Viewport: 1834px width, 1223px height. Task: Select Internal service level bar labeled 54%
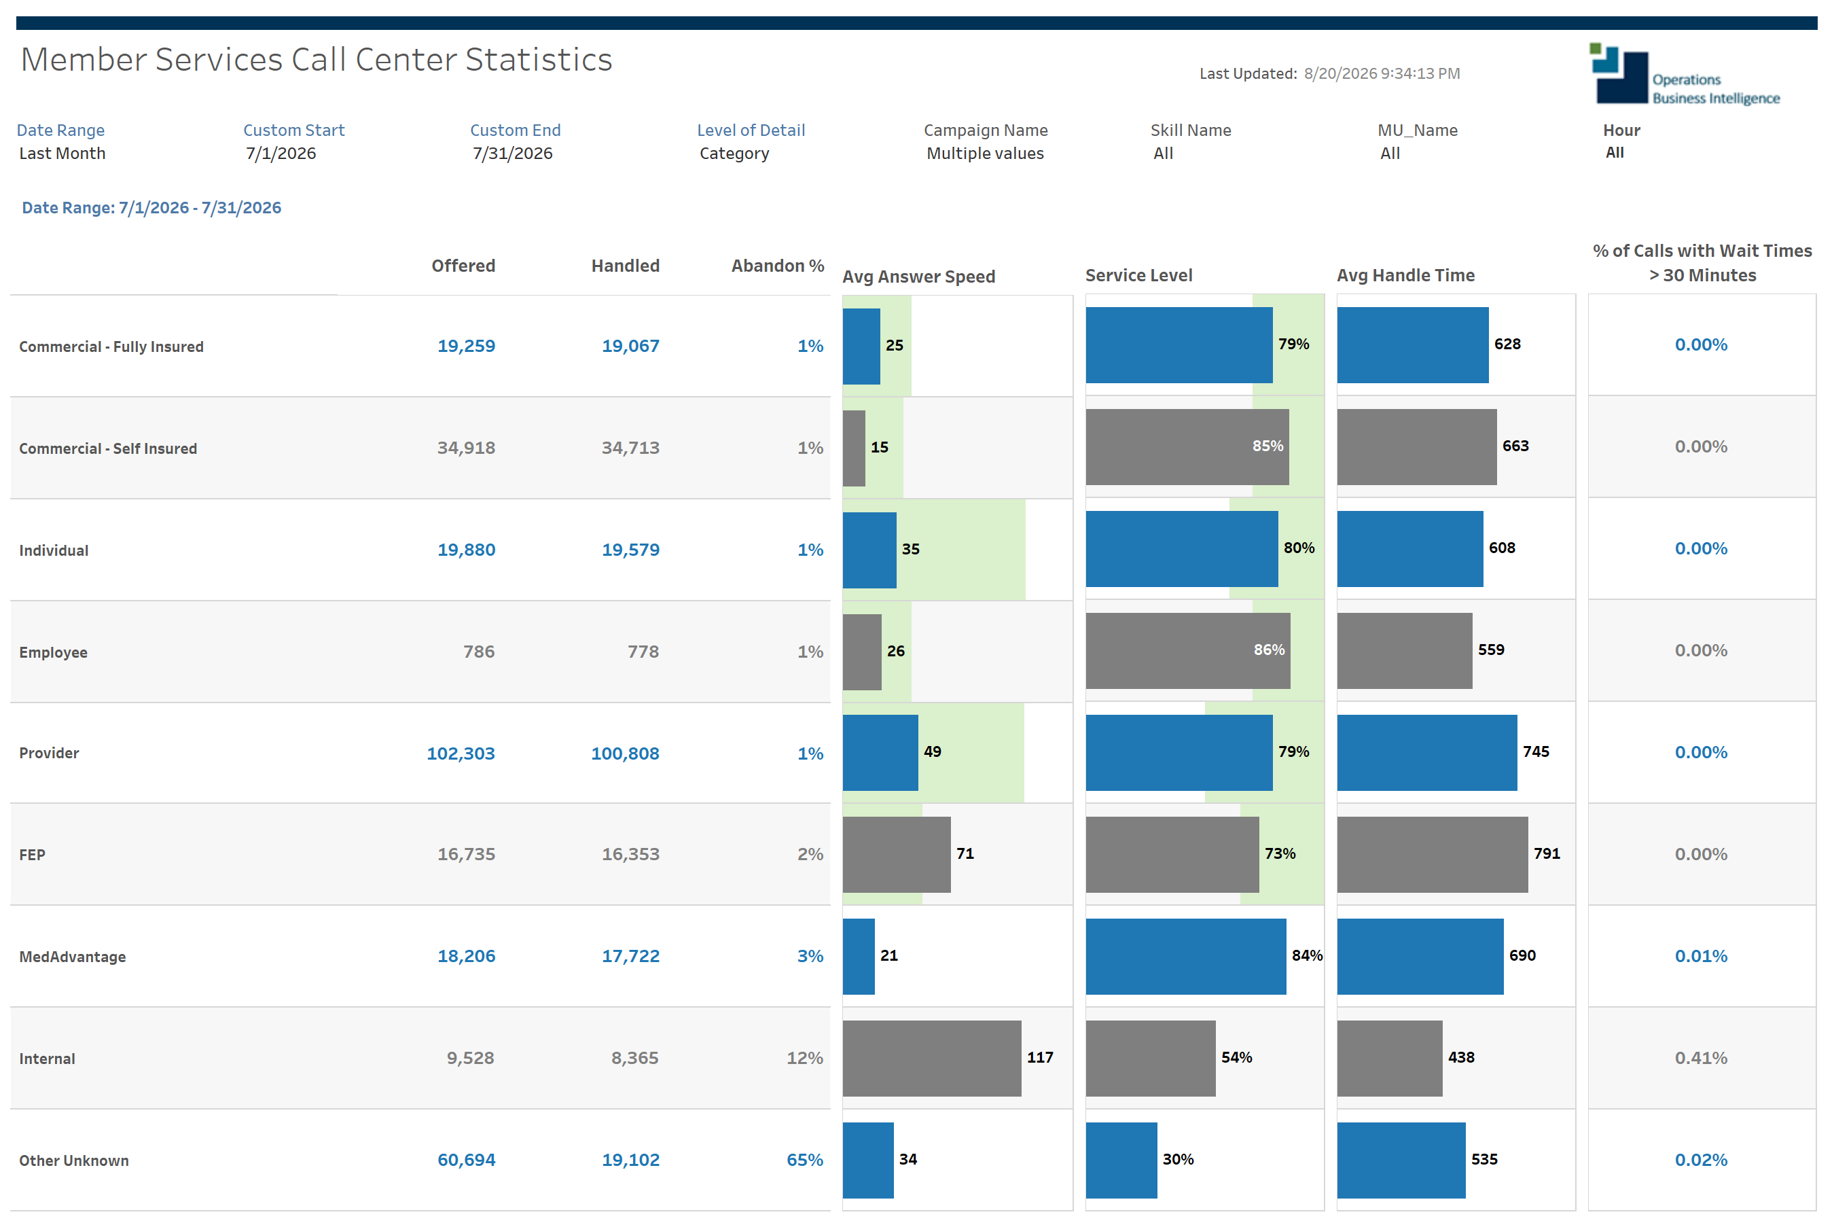point(1150,1059)
